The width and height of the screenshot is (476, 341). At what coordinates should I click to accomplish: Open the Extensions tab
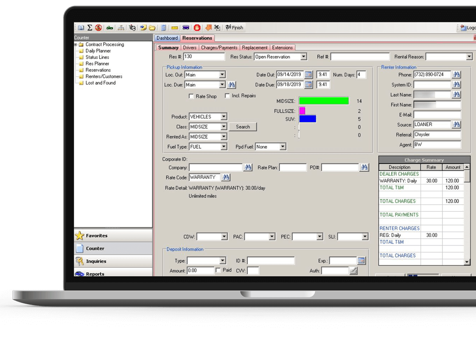282,47
